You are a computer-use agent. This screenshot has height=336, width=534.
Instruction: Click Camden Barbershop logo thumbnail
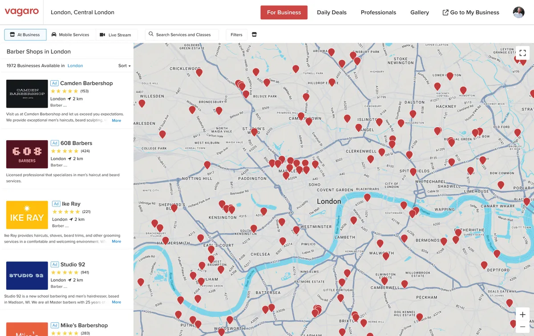coord(27,94)
